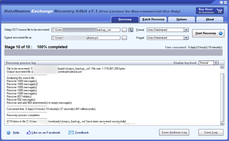
Task: Minimize the DataNumen window
Action: [x=221, y=2]
